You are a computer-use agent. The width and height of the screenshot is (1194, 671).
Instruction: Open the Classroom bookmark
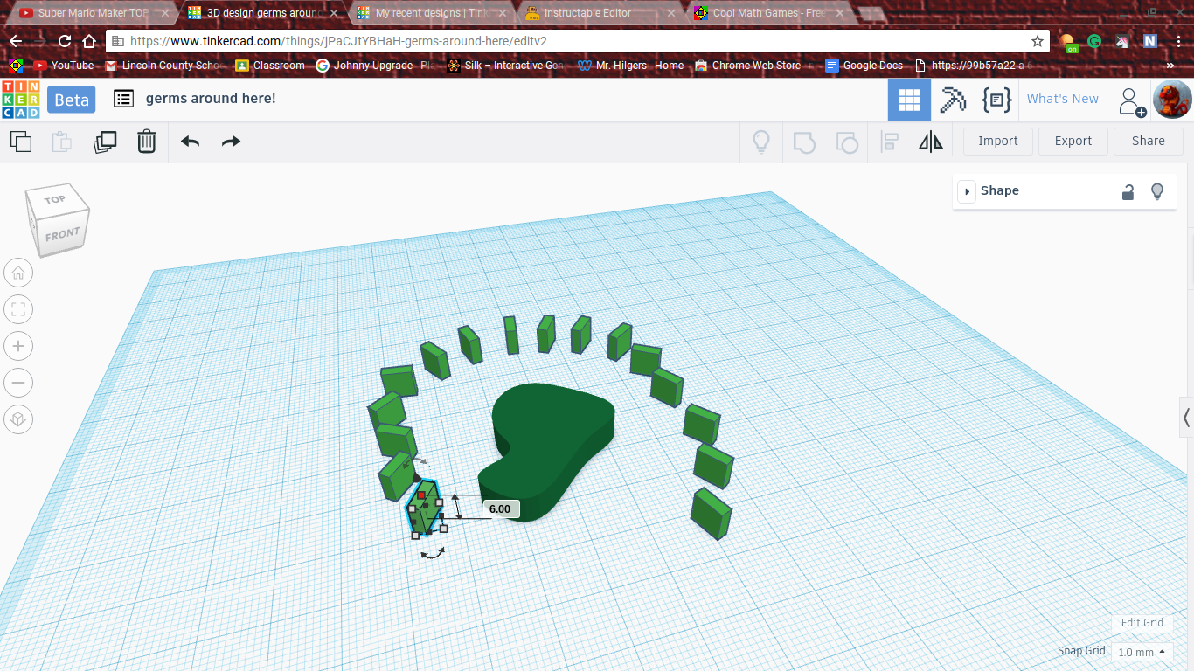click(x=270, y=66)
